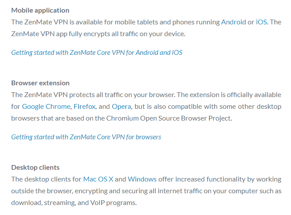The image size is (291, 215).
Task: Click the Google Chrome link
Action: [x=46, y=107]
